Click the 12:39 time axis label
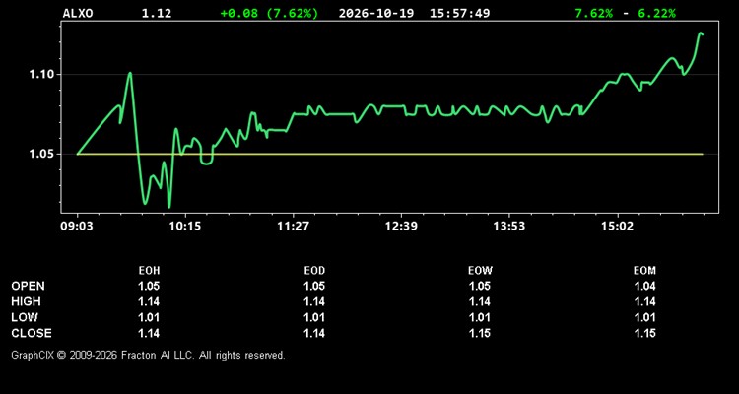The width and height of the screenshot is (739, 394). click(401, 227)
